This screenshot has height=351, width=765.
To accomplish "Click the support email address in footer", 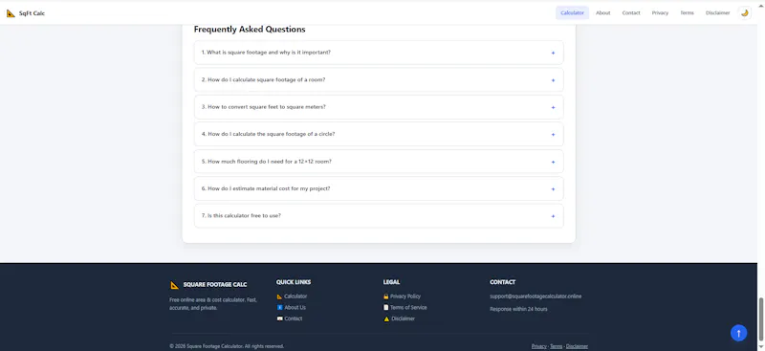I will (x=535, y=296).
